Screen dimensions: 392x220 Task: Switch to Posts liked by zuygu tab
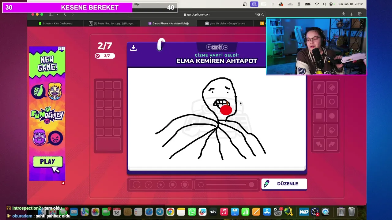(112, 23)
